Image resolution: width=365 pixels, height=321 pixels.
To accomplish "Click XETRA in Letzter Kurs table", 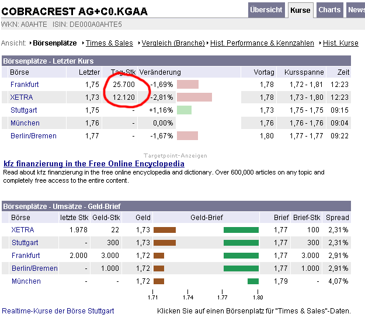I will [22, 97].
